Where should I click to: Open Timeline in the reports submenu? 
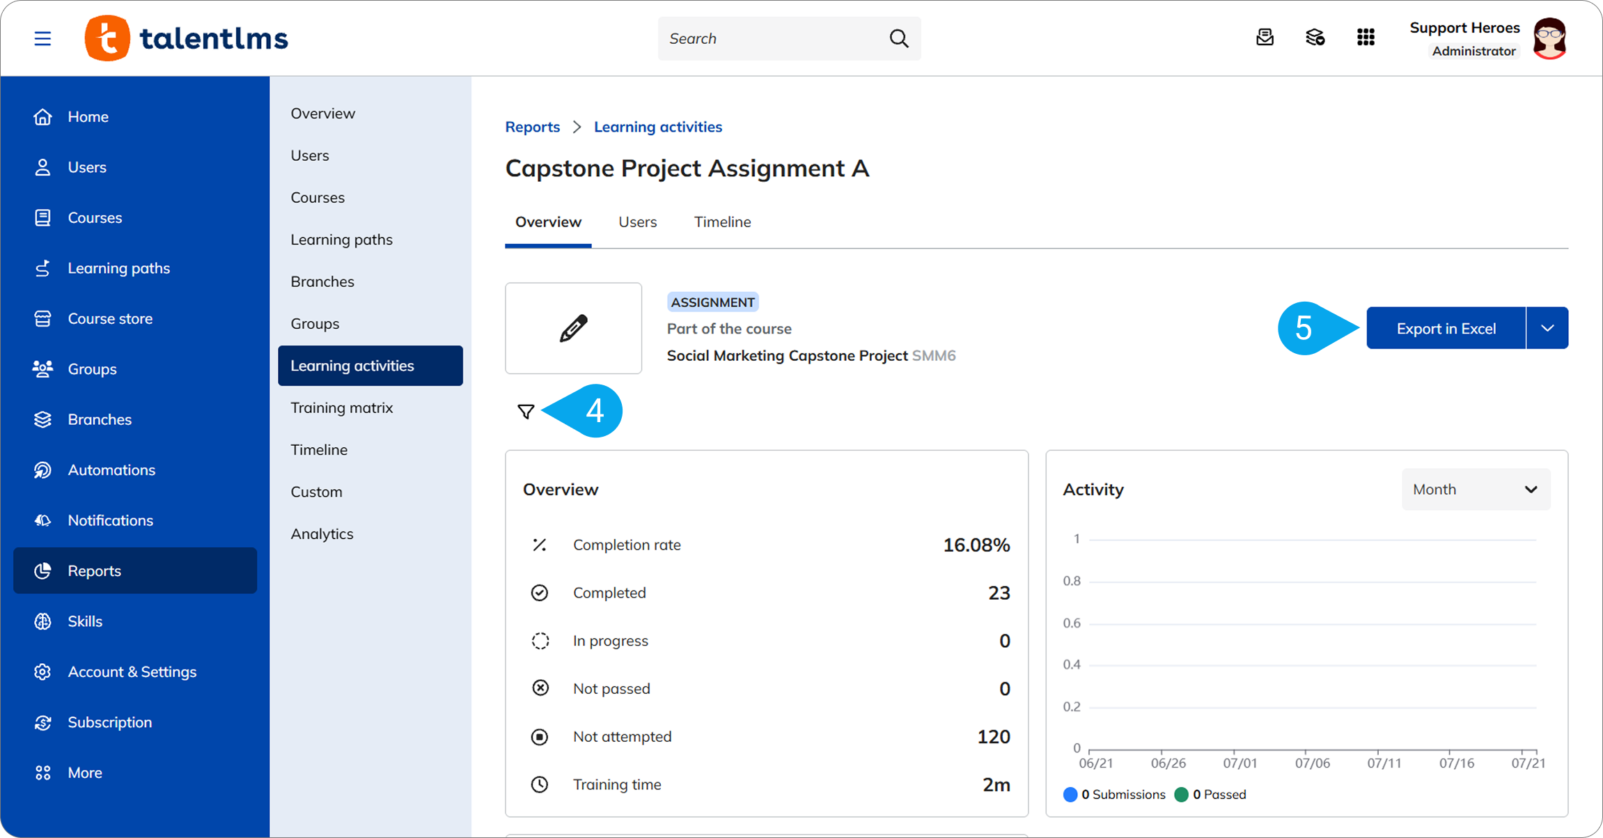pos(319,449)
